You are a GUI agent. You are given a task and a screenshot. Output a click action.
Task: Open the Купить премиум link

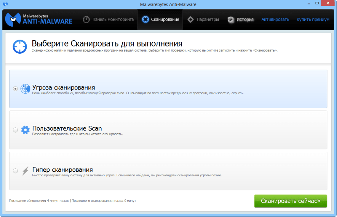313,19
